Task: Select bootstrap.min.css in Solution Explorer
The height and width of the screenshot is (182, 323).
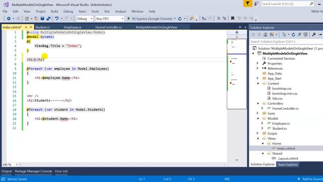Action: [x=285, y=94]
